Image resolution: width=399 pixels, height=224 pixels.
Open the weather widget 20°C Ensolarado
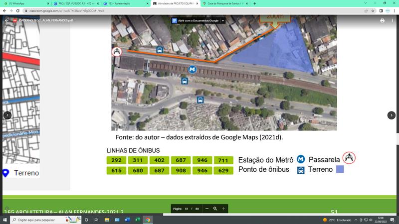click(337, 220)
